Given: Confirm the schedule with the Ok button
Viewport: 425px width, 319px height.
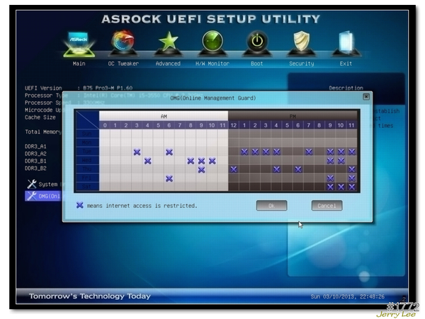Looking at the screenshot, I should 271,206.
